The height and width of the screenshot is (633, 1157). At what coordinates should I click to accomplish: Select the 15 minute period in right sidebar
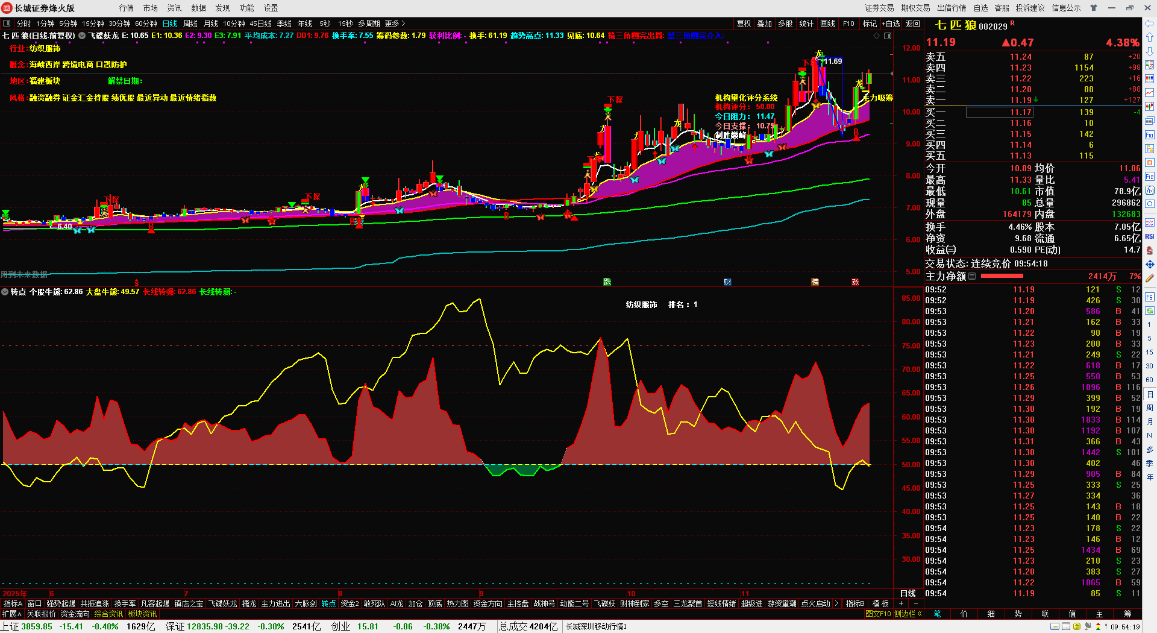click(1150, 352)
